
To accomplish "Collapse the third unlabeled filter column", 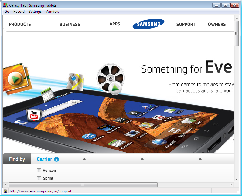I will point(200,159).
